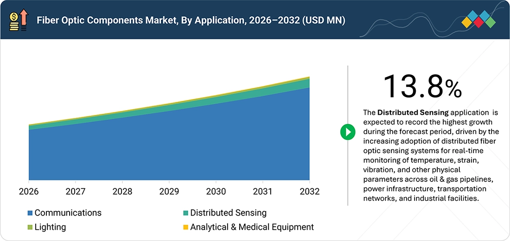Click the teal Distributed Sensing legend swatch
The height and width of the screenshot is (241, 510).
coord(186,213)
